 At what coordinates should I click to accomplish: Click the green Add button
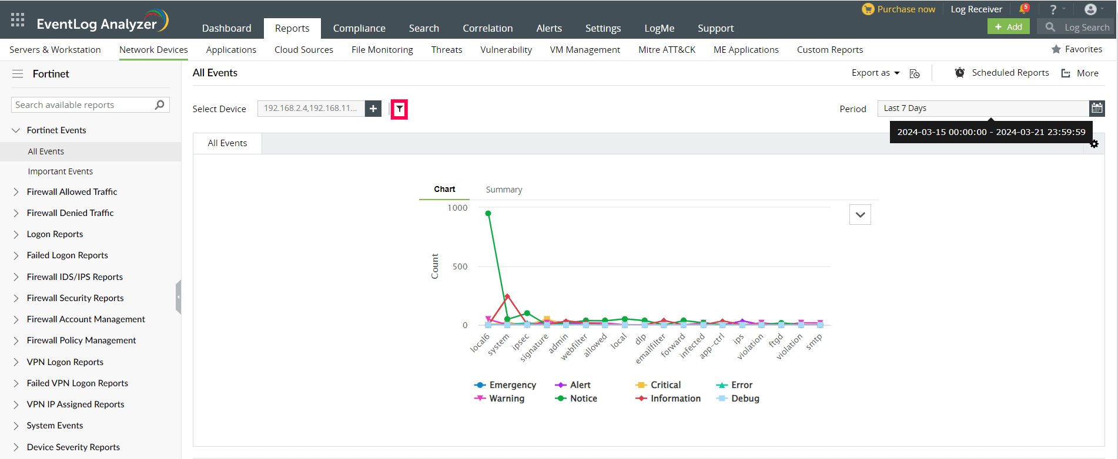point(1008,27)
